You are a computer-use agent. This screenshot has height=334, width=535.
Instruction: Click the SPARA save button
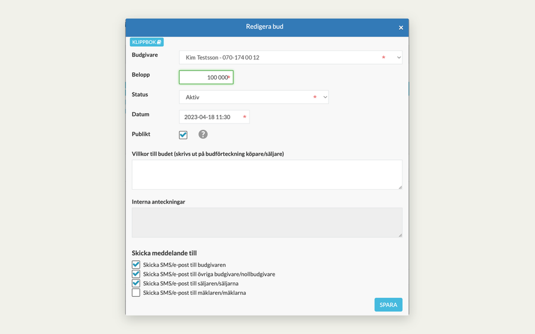388,305
